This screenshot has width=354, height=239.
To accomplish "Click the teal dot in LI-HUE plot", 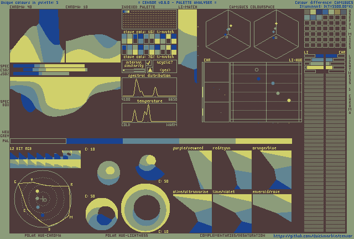I will [273, 84].
